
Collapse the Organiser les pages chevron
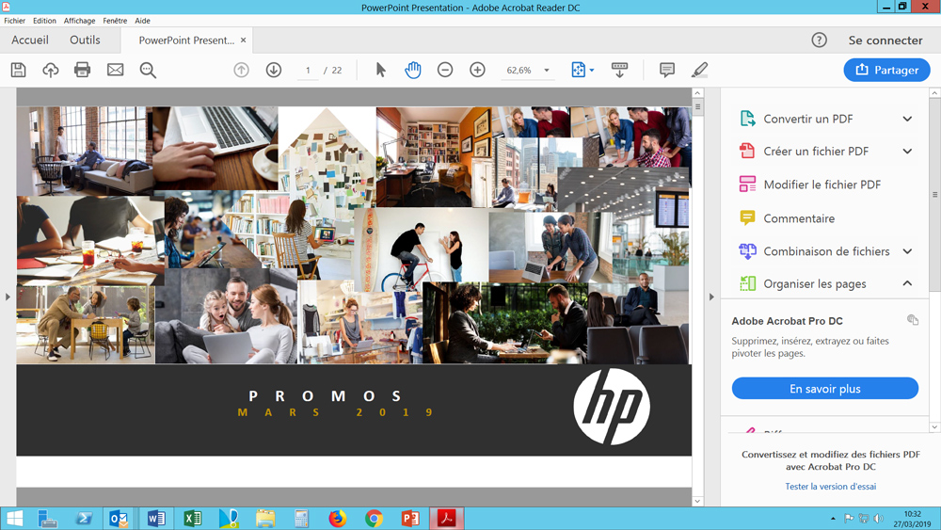tap(907, 283)
